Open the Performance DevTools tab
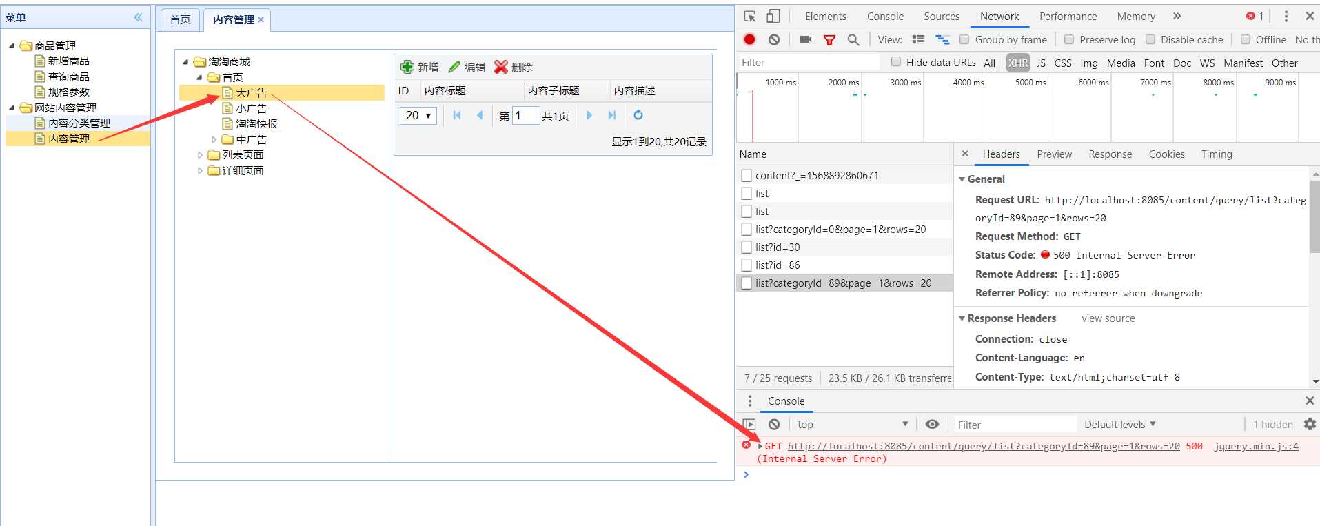 (x=1068, y=16)
